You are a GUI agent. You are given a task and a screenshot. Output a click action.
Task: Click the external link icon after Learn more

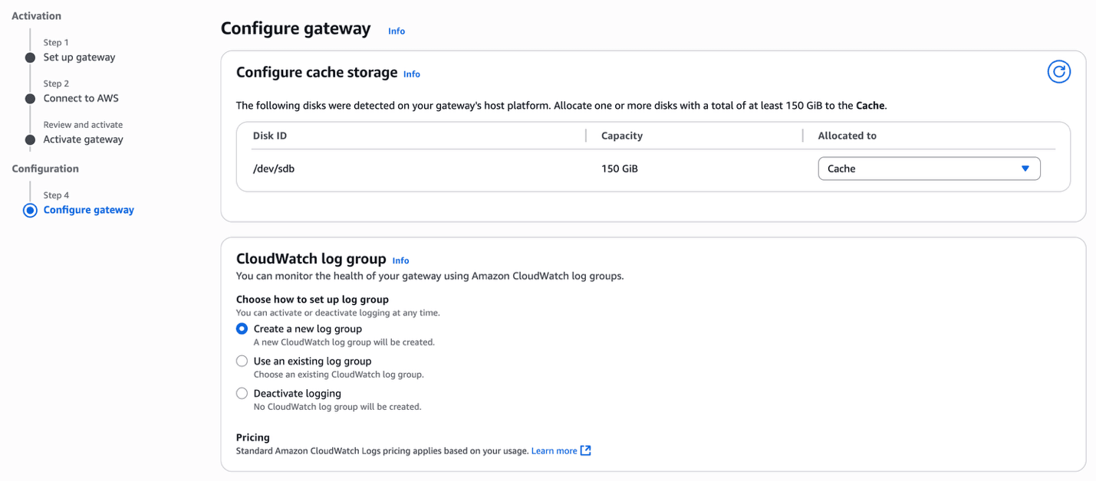[586, 450]
